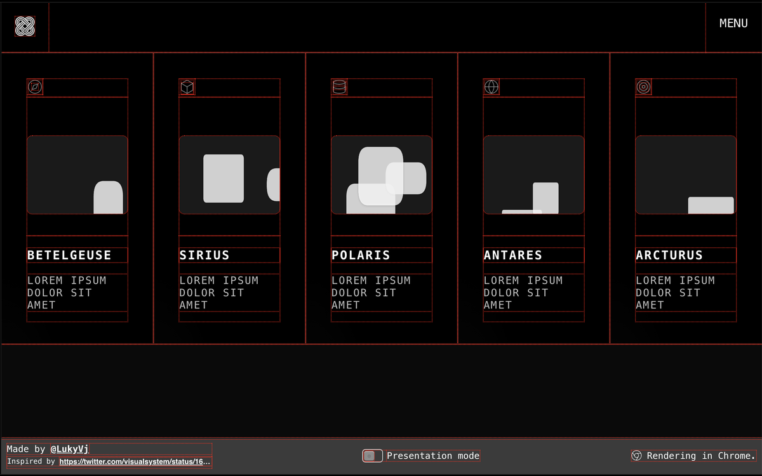Click the Rendering in Chrome text

(701, 456)
